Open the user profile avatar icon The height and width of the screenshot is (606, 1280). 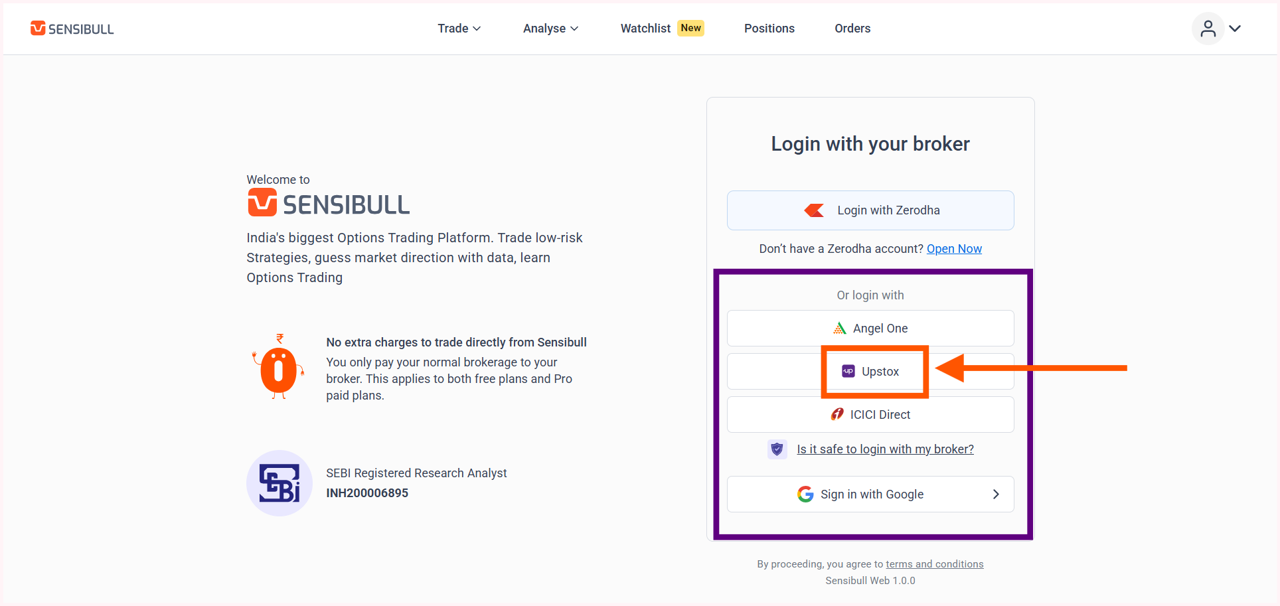coord(1208,29)
